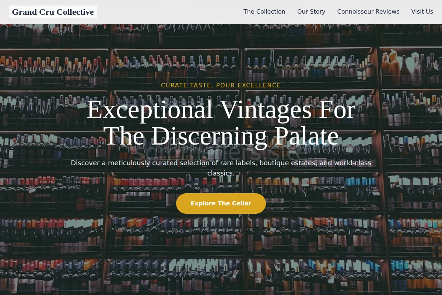Select Visit Us in navigation

pyautogui.click(x=422, y=12)
